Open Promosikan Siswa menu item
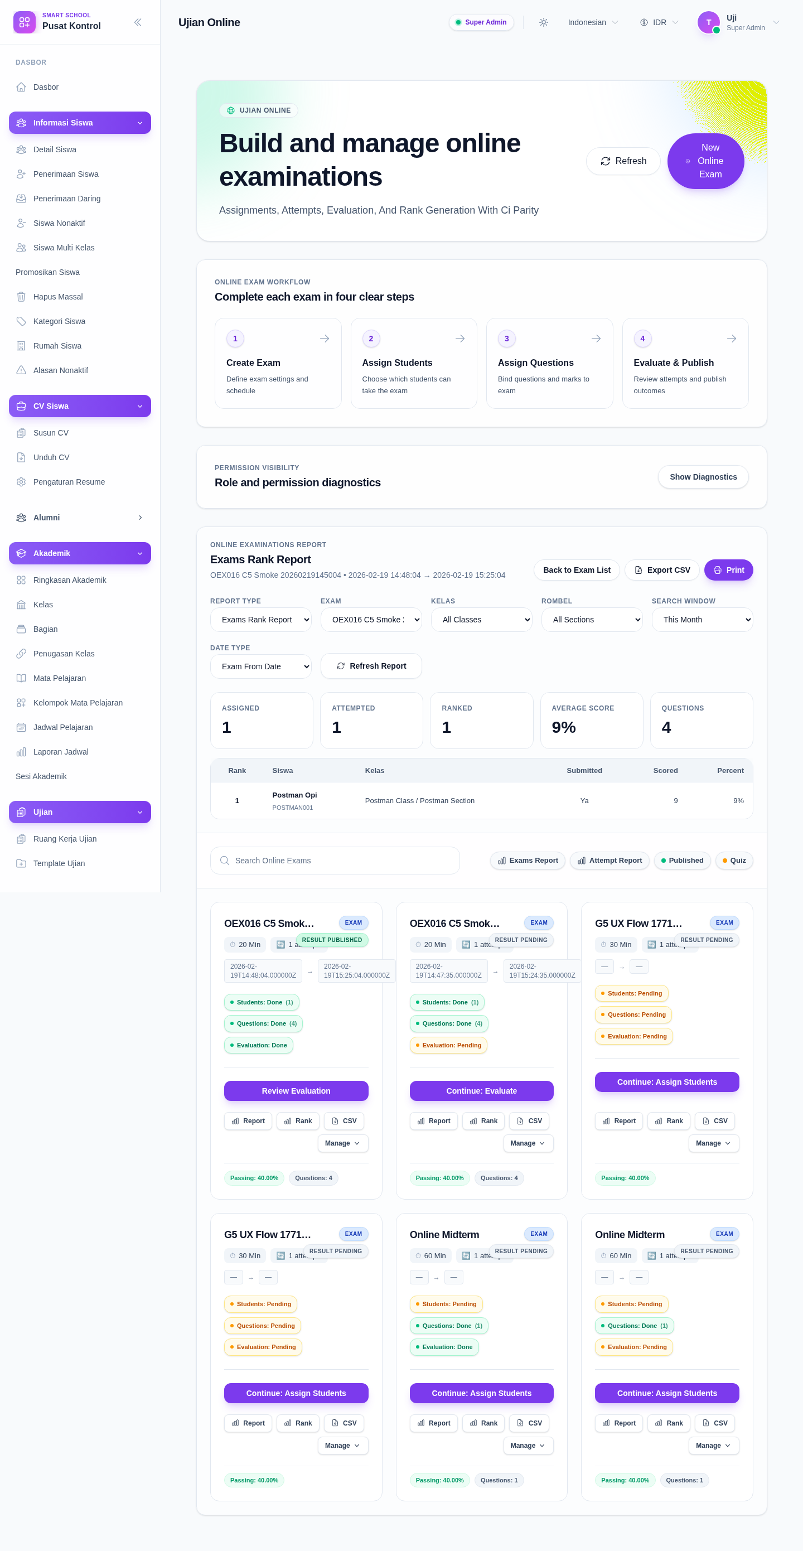The image size is (803, 1551). tap(80, 273)
